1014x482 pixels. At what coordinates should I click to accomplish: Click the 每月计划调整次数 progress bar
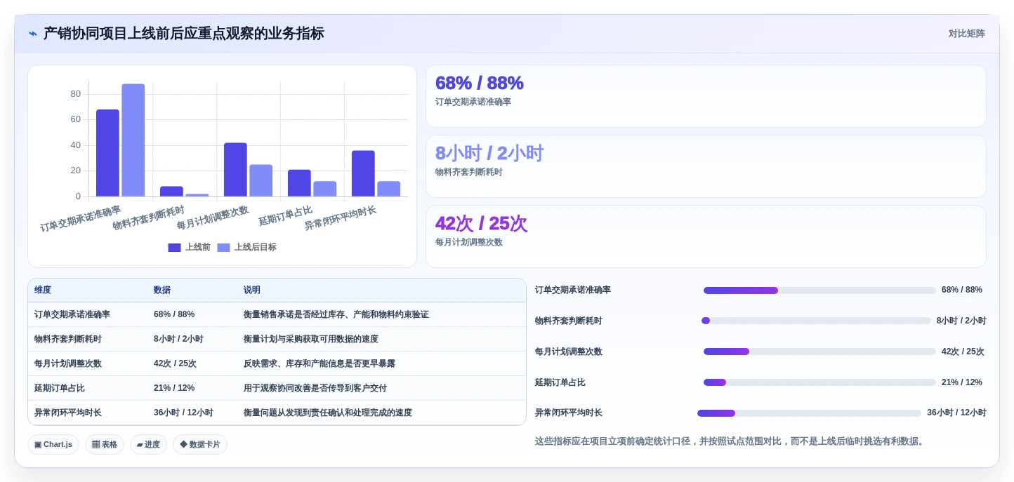[819, 352]
